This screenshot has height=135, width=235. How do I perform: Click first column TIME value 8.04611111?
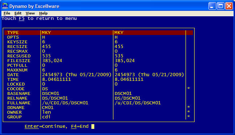(56, 79)
